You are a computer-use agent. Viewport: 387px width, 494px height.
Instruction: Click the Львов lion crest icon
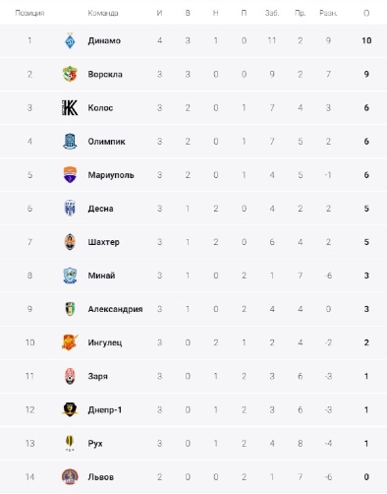(x=70, y=477)
